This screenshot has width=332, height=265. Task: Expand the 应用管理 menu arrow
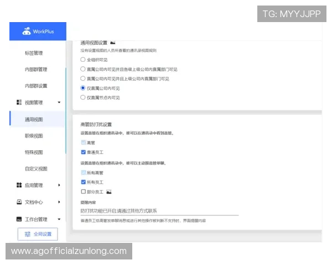pos(59,185)
